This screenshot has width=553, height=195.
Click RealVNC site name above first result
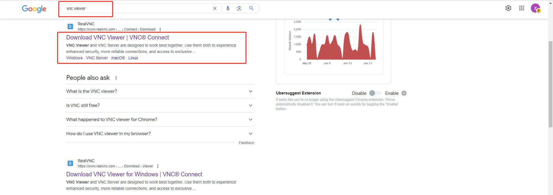click(x=86, y=24)
